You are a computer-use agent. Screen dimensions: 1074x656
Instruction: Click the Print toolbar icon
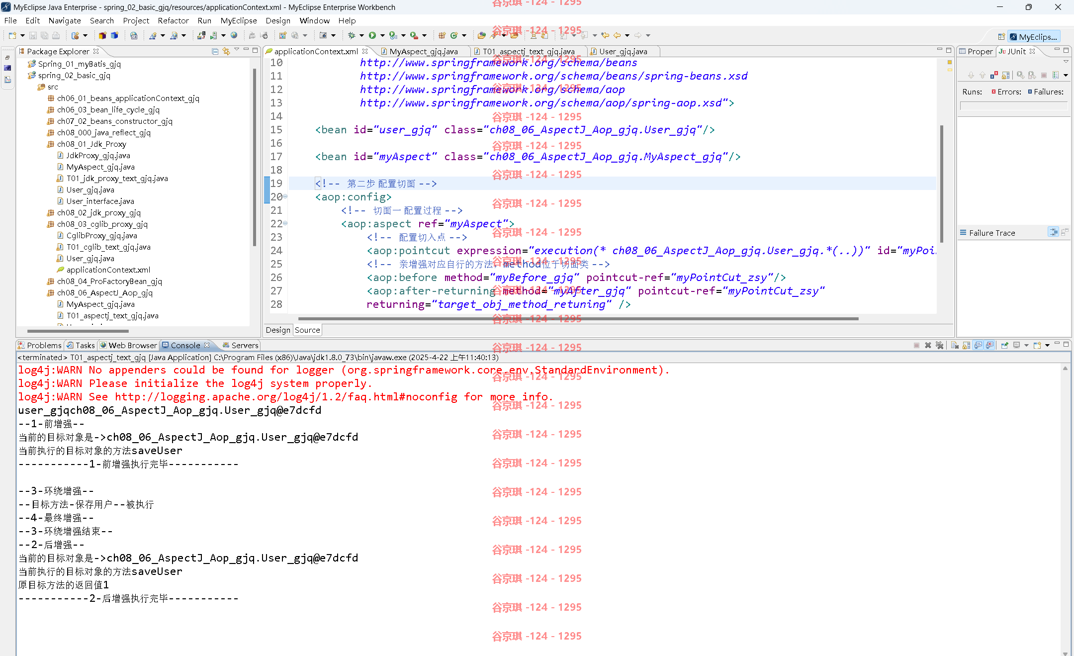56,35
